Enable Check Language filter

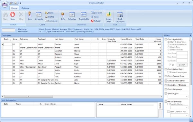pos(166,89)
